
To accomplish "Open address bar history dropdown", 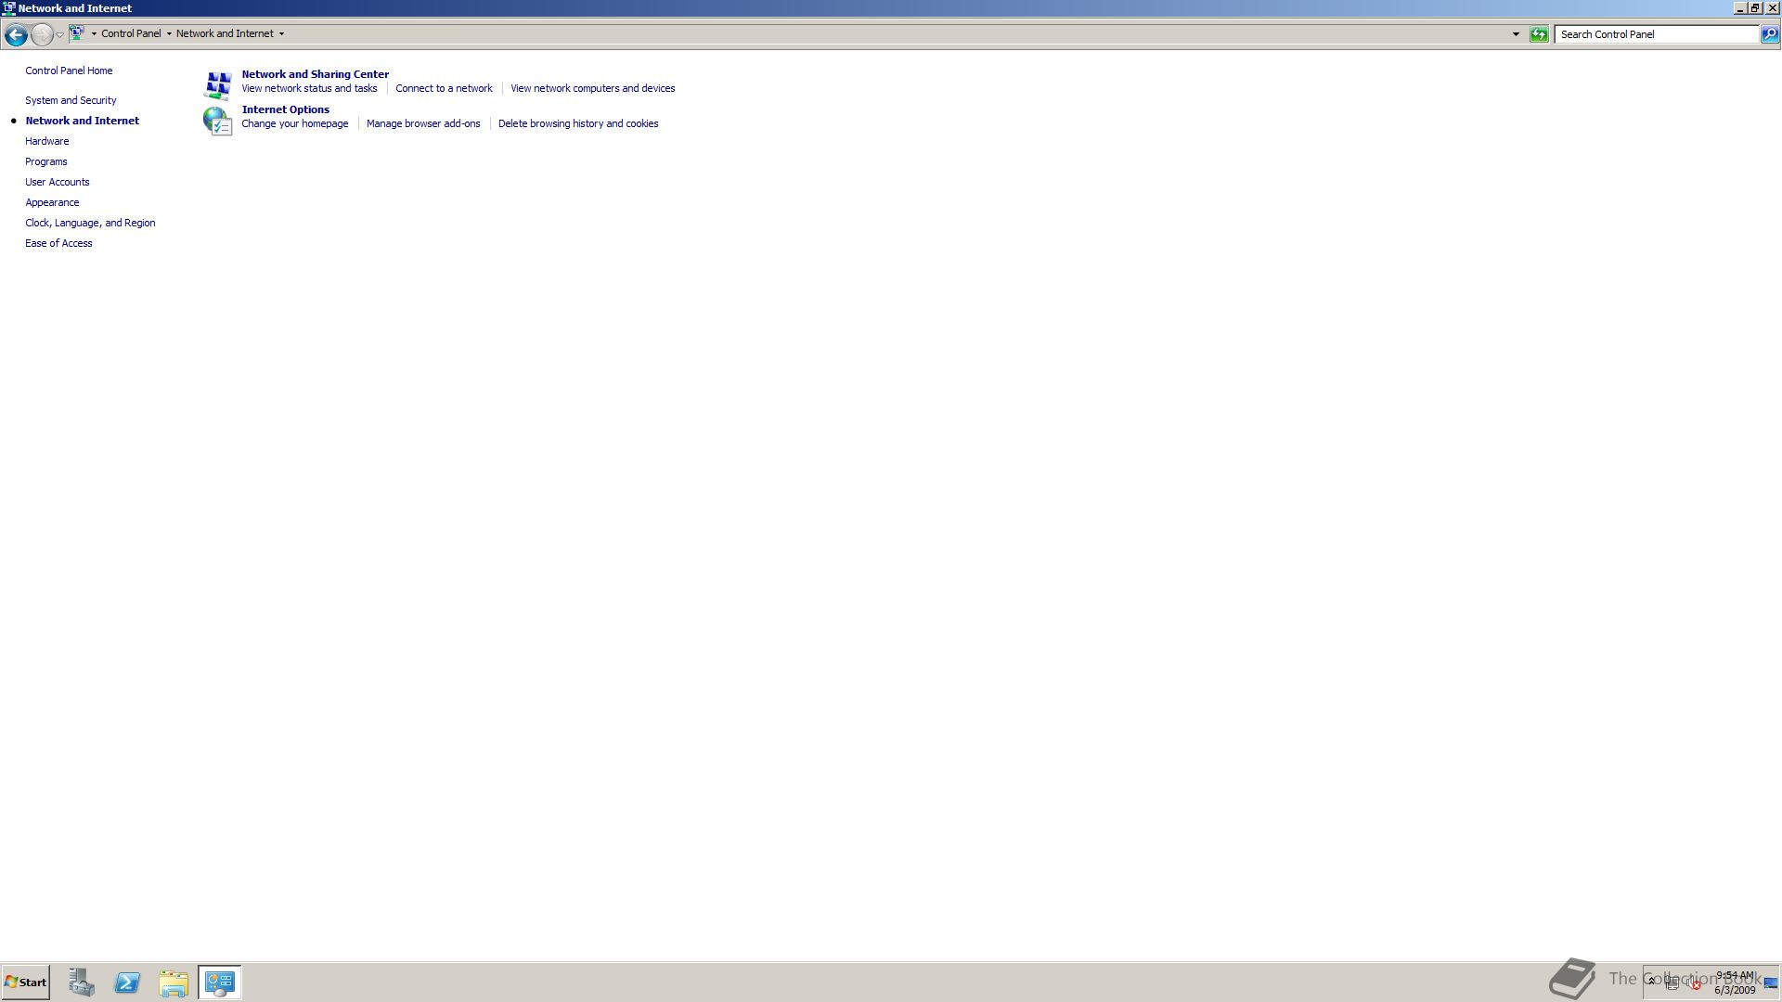I will 1516,34.
